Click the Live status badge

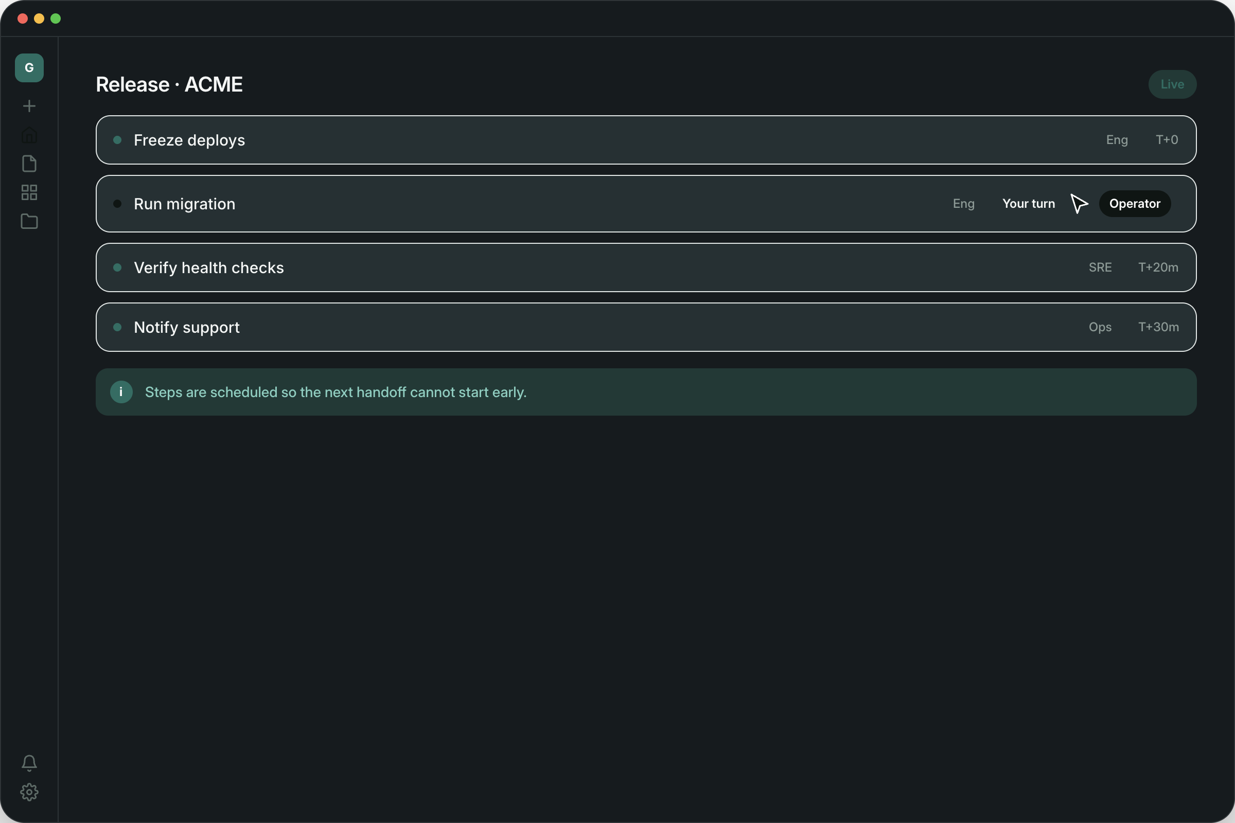(x=1172, y=84)
